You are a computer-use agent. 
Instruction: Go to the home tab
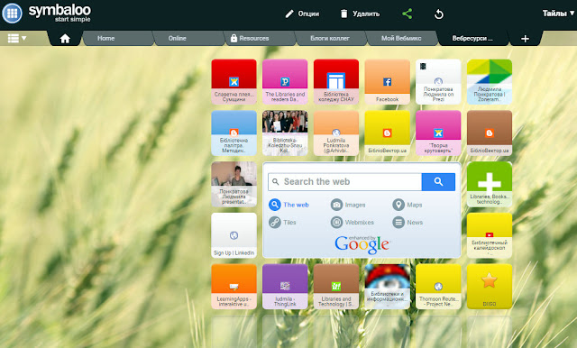[65, 39]
